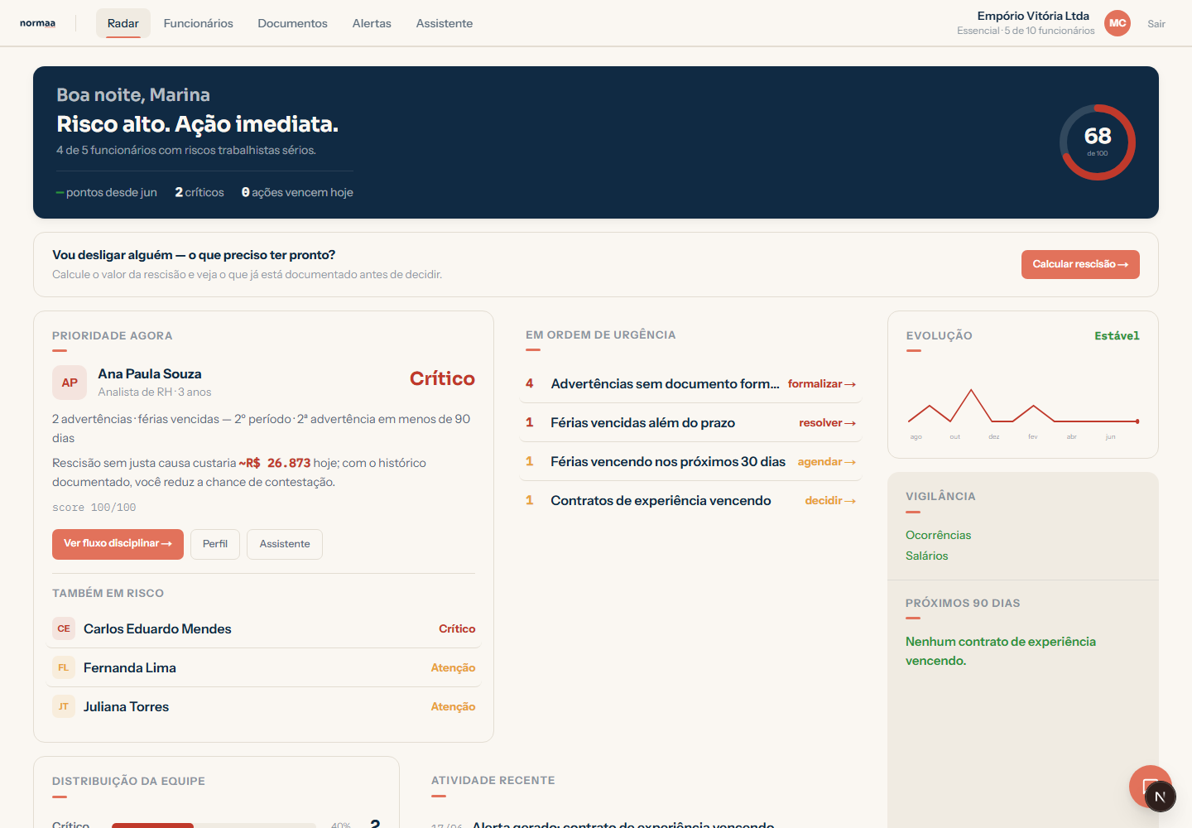Click "0 ações vencem hoje" in the banner

click(x=297, y=192)
